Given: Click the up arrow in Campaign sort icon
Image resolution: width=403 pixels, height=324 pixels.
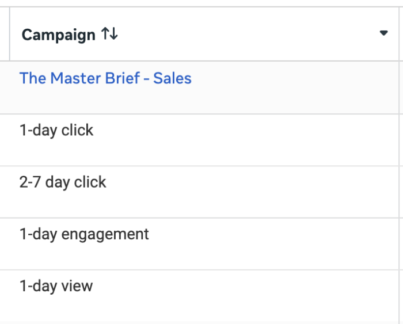Looking at the screenshot, I should point(105,33).
